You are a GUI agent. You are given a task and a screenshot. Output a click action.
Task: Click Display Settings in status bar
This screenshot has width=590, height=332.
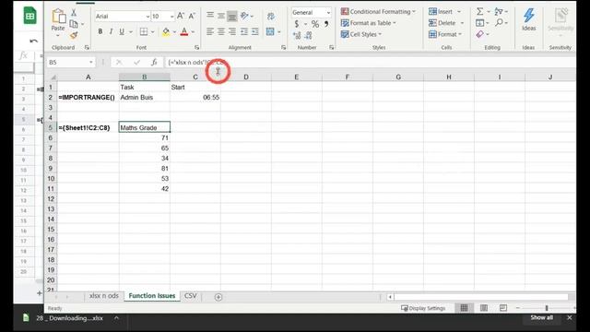423,308
